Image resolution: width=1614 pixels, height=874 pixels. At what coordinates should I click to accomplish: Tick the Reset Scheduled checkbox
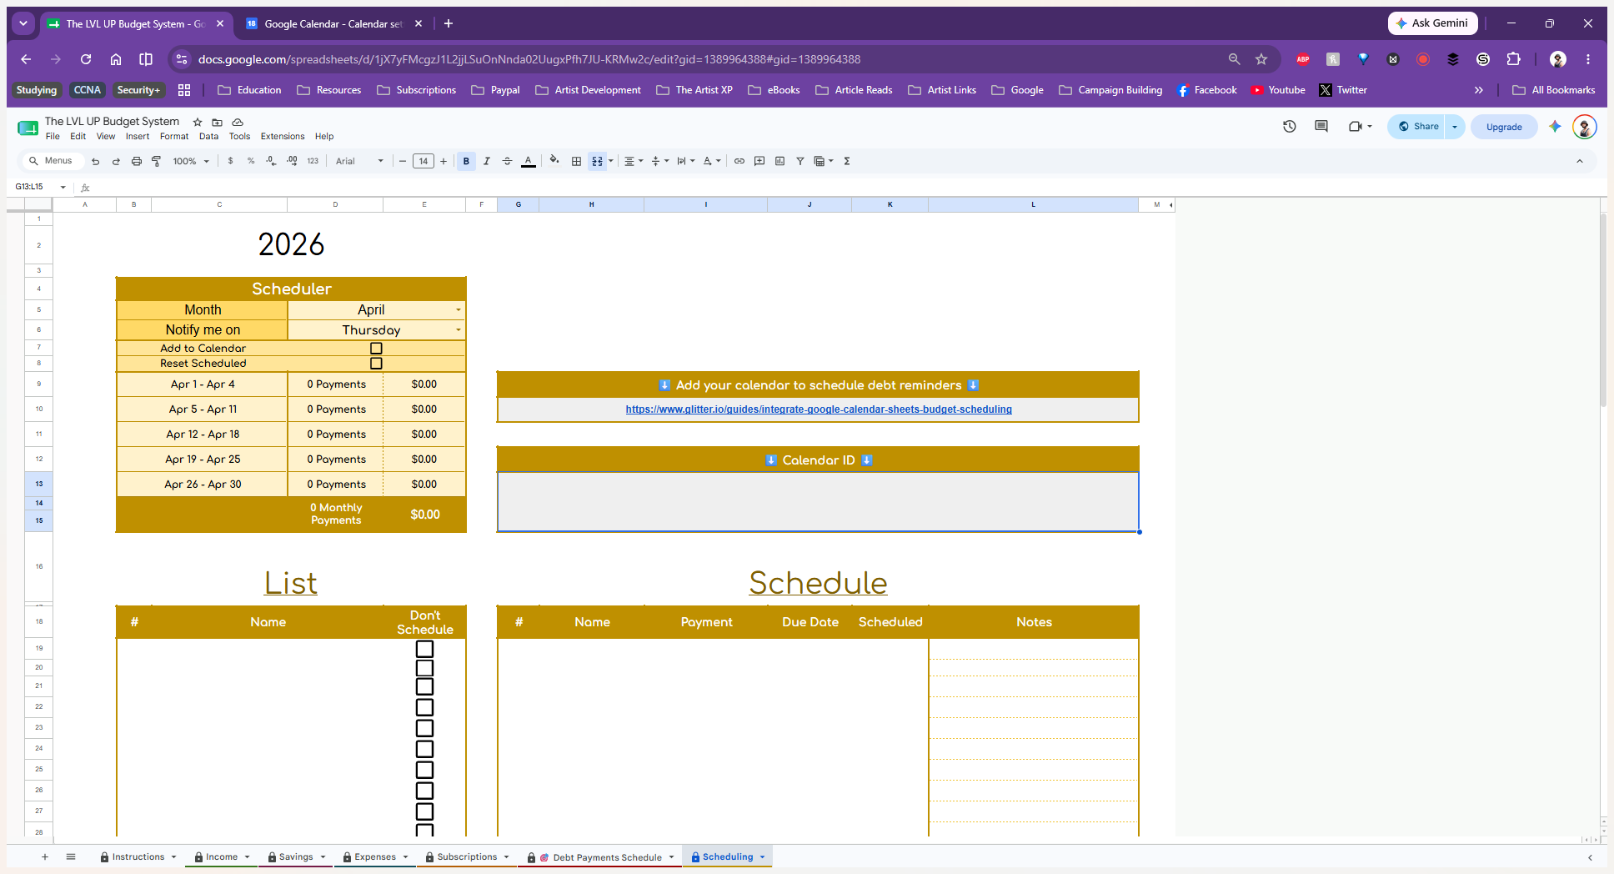tap(376, 364)
